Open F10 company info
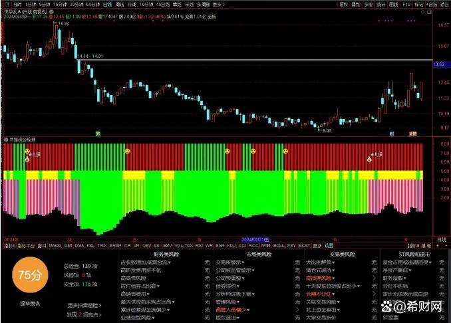The height and width of the screenshot is (323, 451). (406, 5)
